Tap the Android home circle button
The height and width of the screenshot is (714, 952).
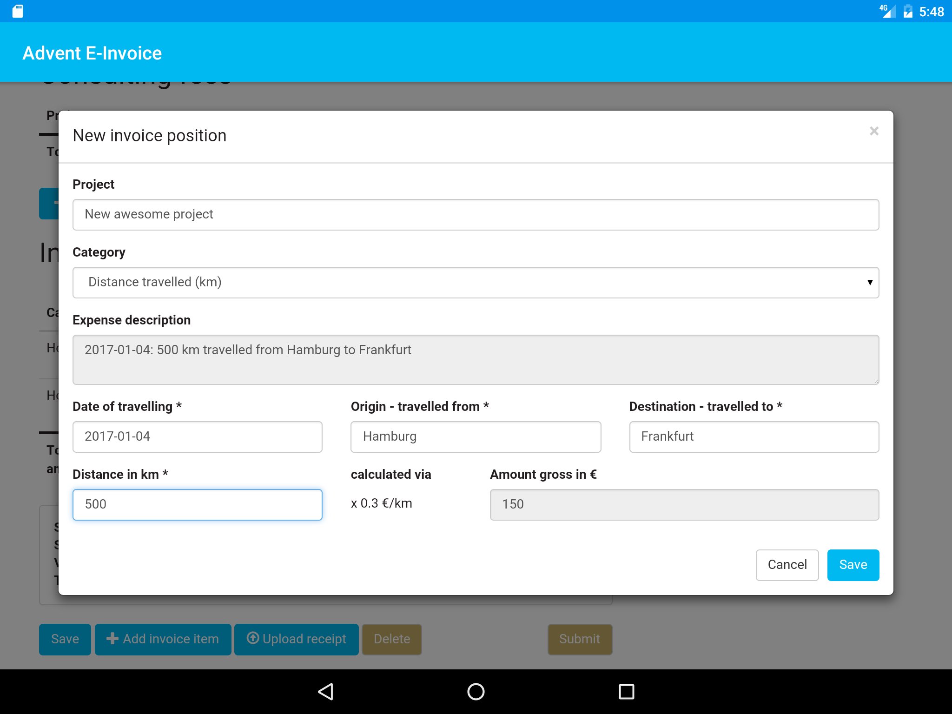tap(476, 691)
